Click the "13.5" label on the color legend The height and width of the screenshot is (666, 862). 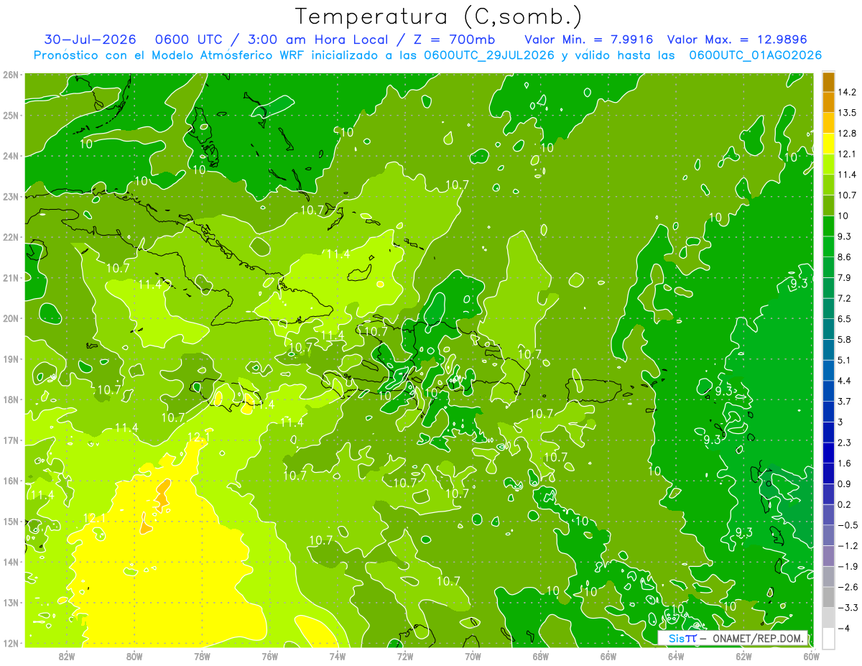pos(847,113)
